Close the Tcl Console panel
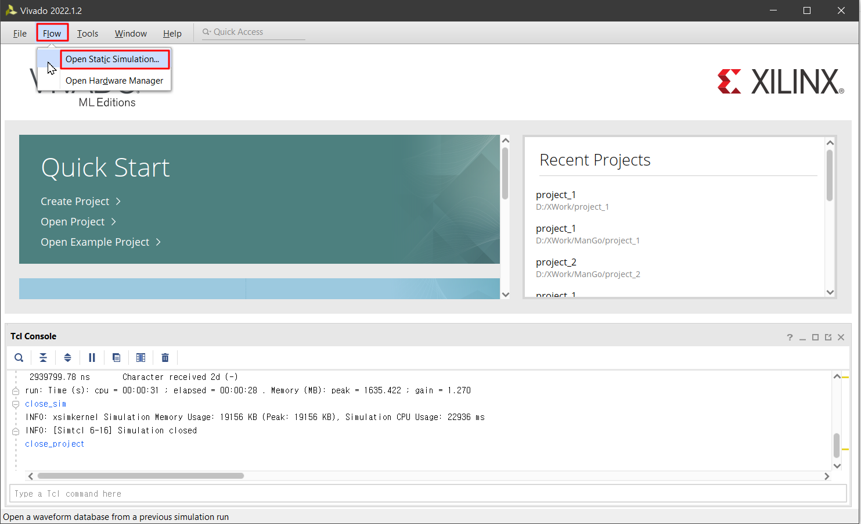861x524 pixels. pos(841,338)
